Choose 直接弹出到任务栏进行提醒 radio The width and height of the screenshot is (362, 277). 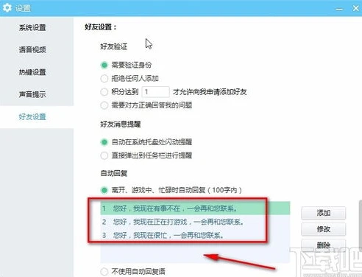pyautogui.click(x=104, y=155)
